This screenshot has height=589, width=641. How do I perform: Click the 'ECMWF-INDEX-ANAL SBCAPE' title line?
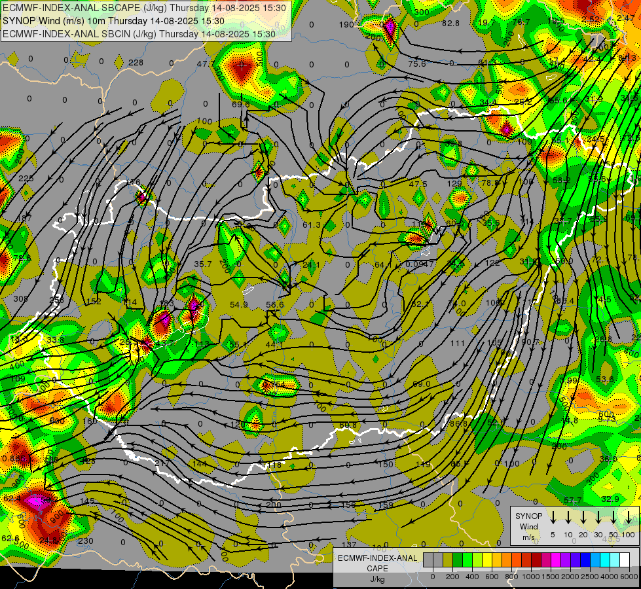tap(144, 8)
